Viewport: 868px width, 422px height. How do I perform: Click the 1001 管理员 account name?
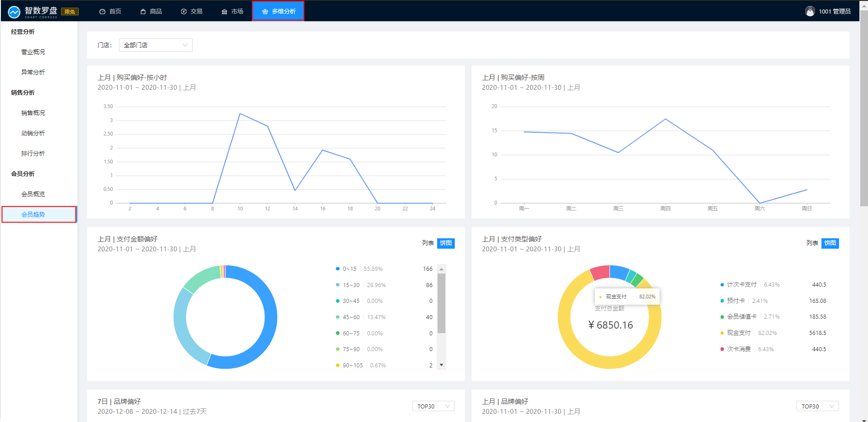click(x=834, y=11)
